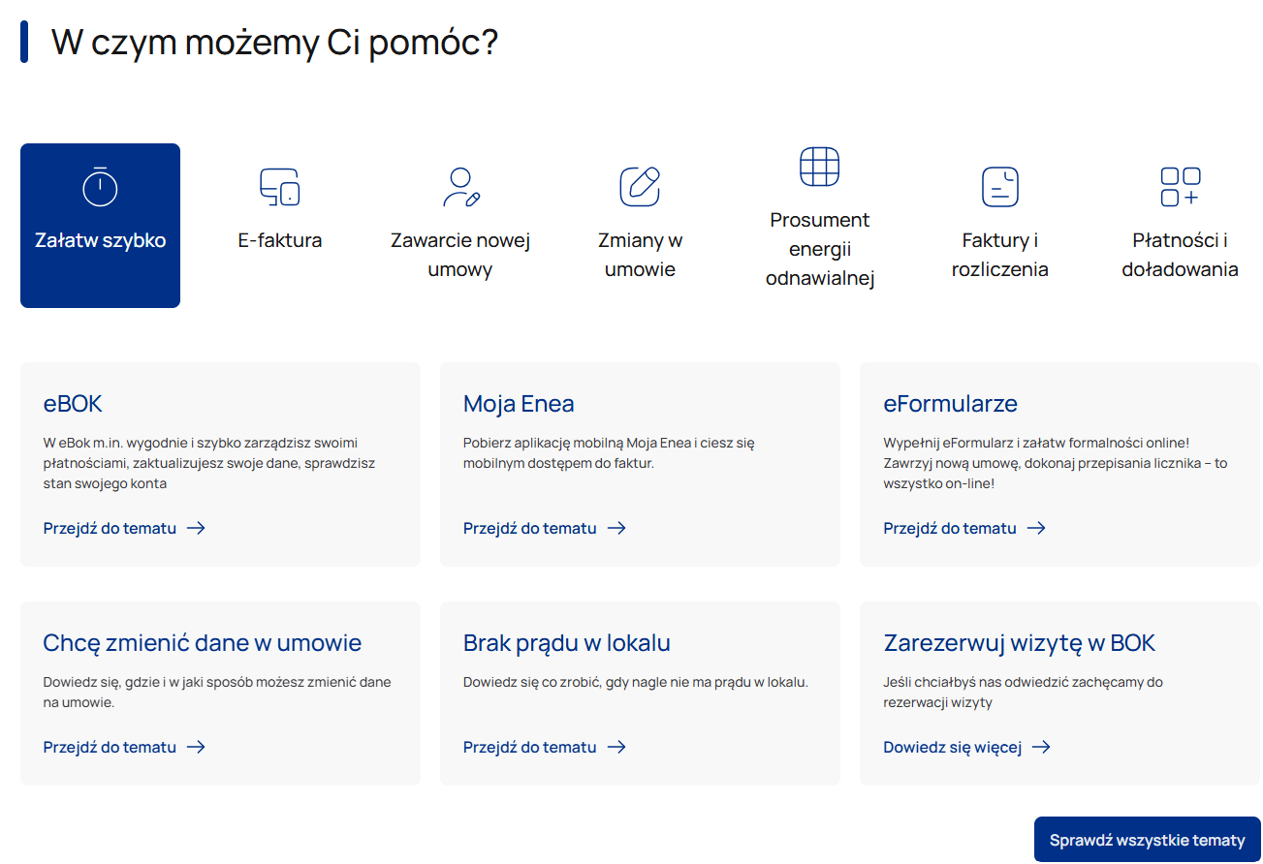
Task: Click the invoice icon above Faktury i rozliczenia
Action: point(999,184)
